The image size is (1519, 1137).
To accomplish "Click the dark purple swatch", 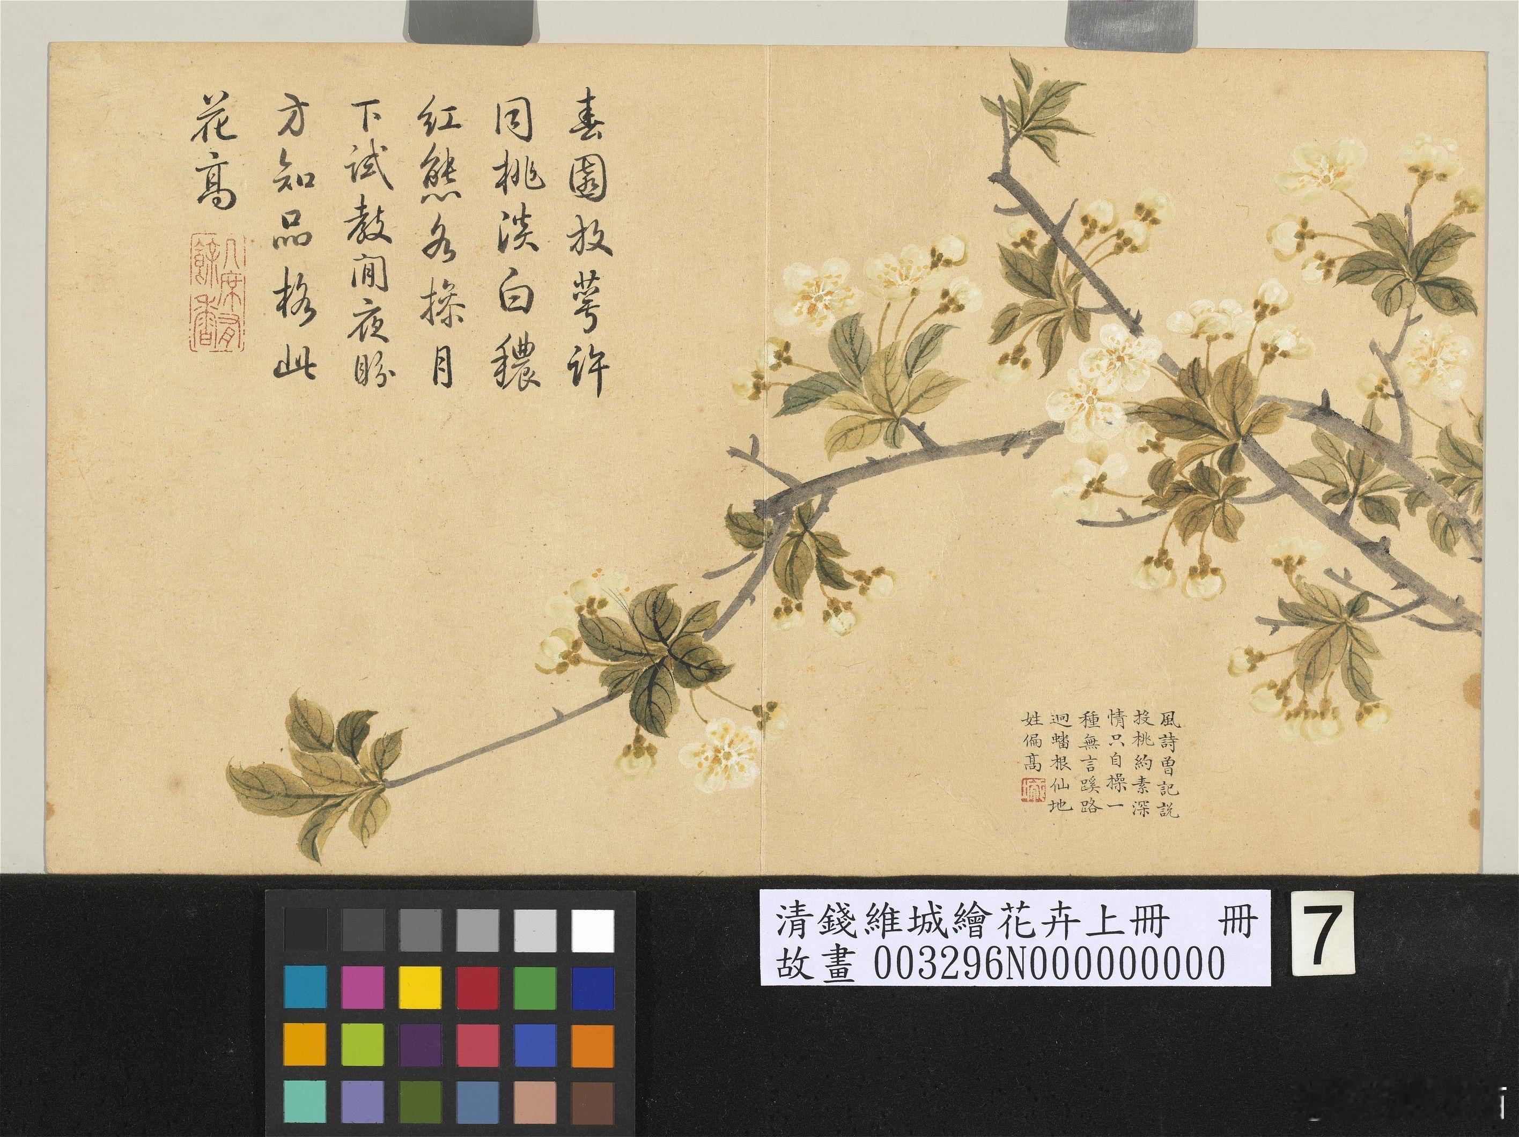I will 421,1045.
